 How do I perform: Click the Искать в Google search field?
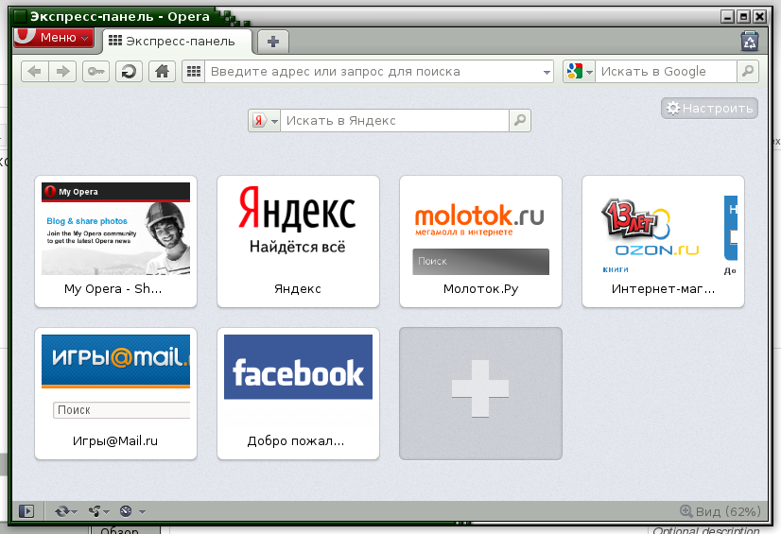tap(666, 72)
